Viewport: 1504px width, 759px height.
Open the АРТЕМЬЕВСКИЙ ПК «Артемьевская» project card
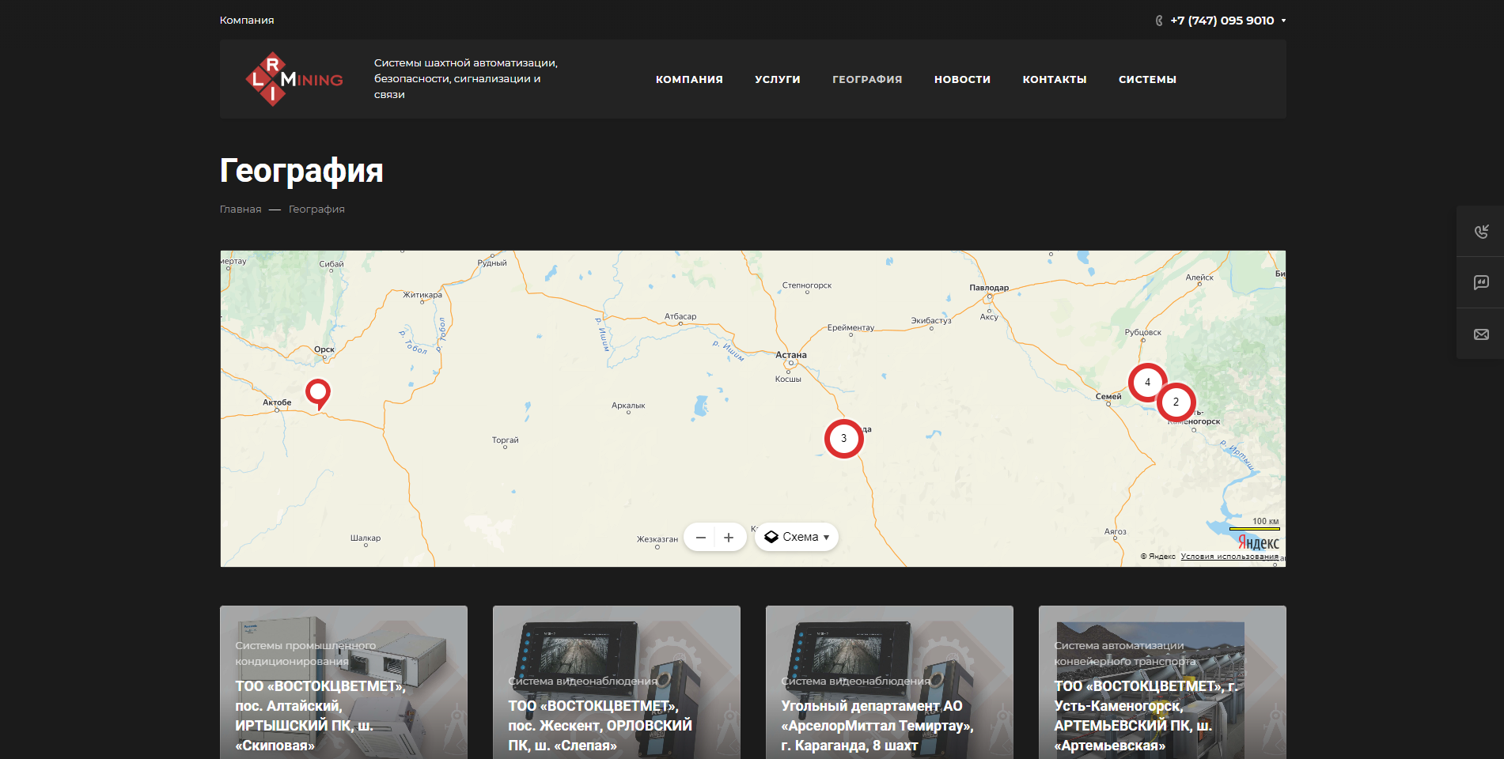pyautogui.click(x=1162, y=682)
